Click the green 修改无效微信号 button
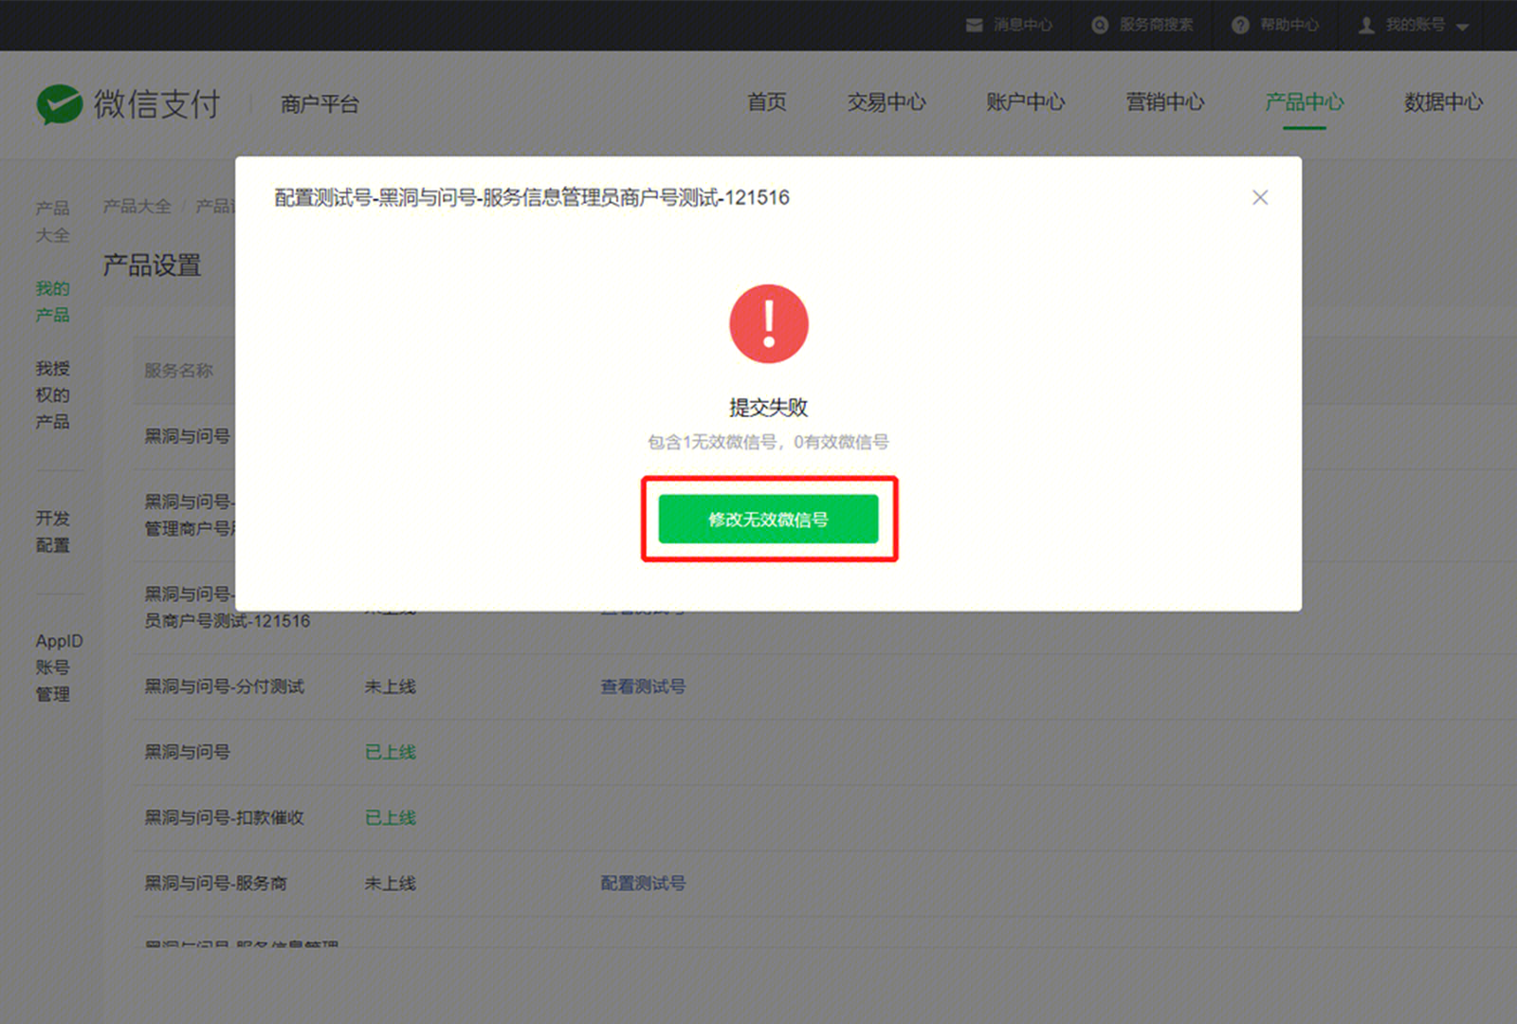 [x=768, y=519]
